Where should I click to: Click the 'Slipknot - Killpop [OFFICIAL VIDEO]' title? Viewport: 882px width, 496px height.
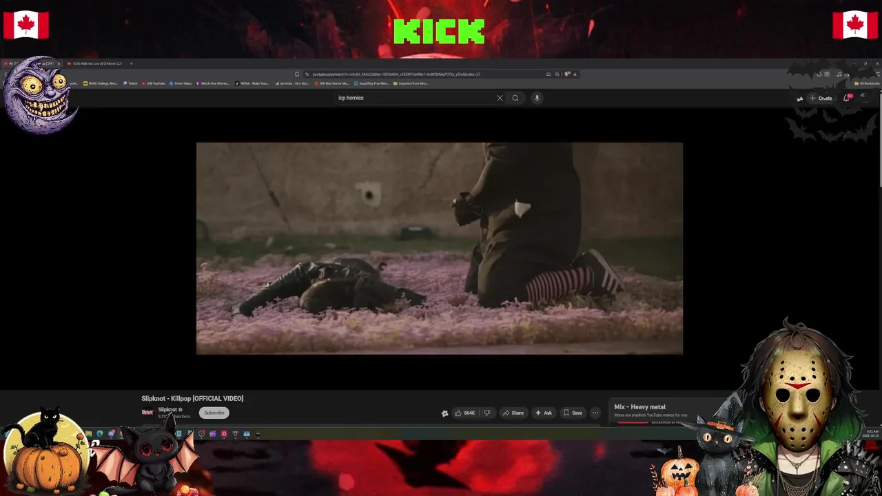tap(192, 398)
